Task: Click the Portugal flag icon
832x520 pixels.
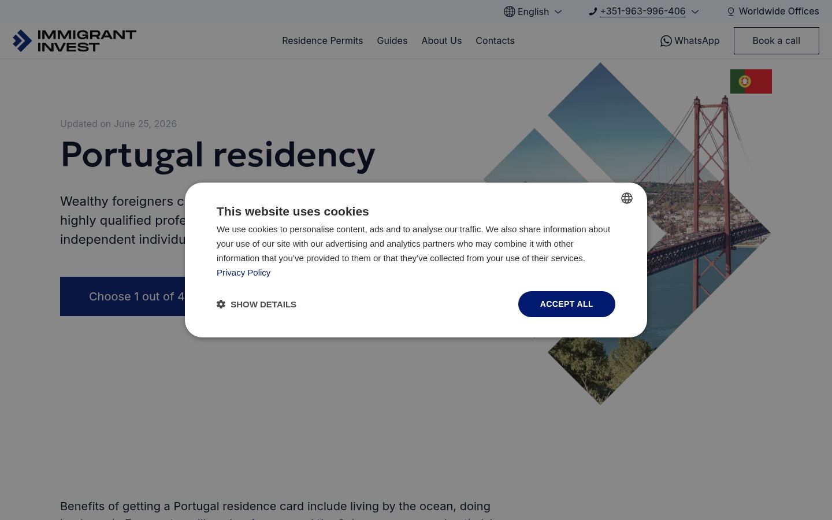Action: [751, 81]
